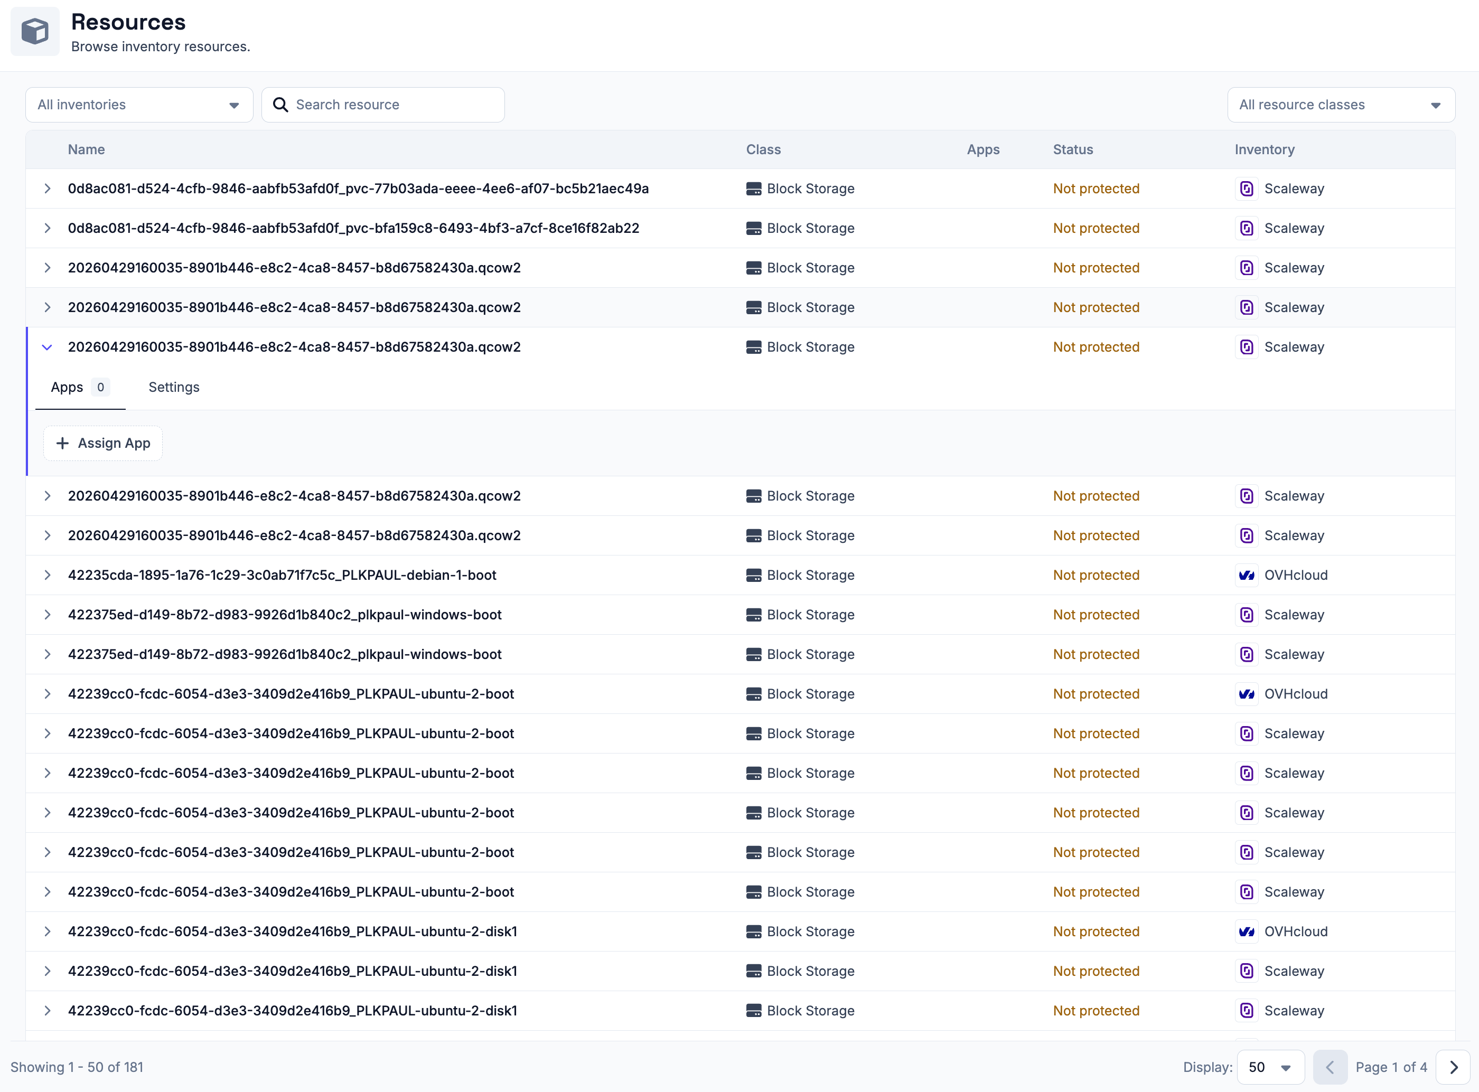This screenshot has height=1092, width=1479.
Task: Select the Apps tab
Action: point(80,388)
